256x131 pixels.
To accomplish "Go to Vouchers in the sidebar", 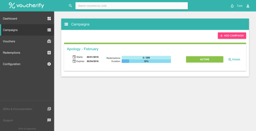I will [27, 42].
